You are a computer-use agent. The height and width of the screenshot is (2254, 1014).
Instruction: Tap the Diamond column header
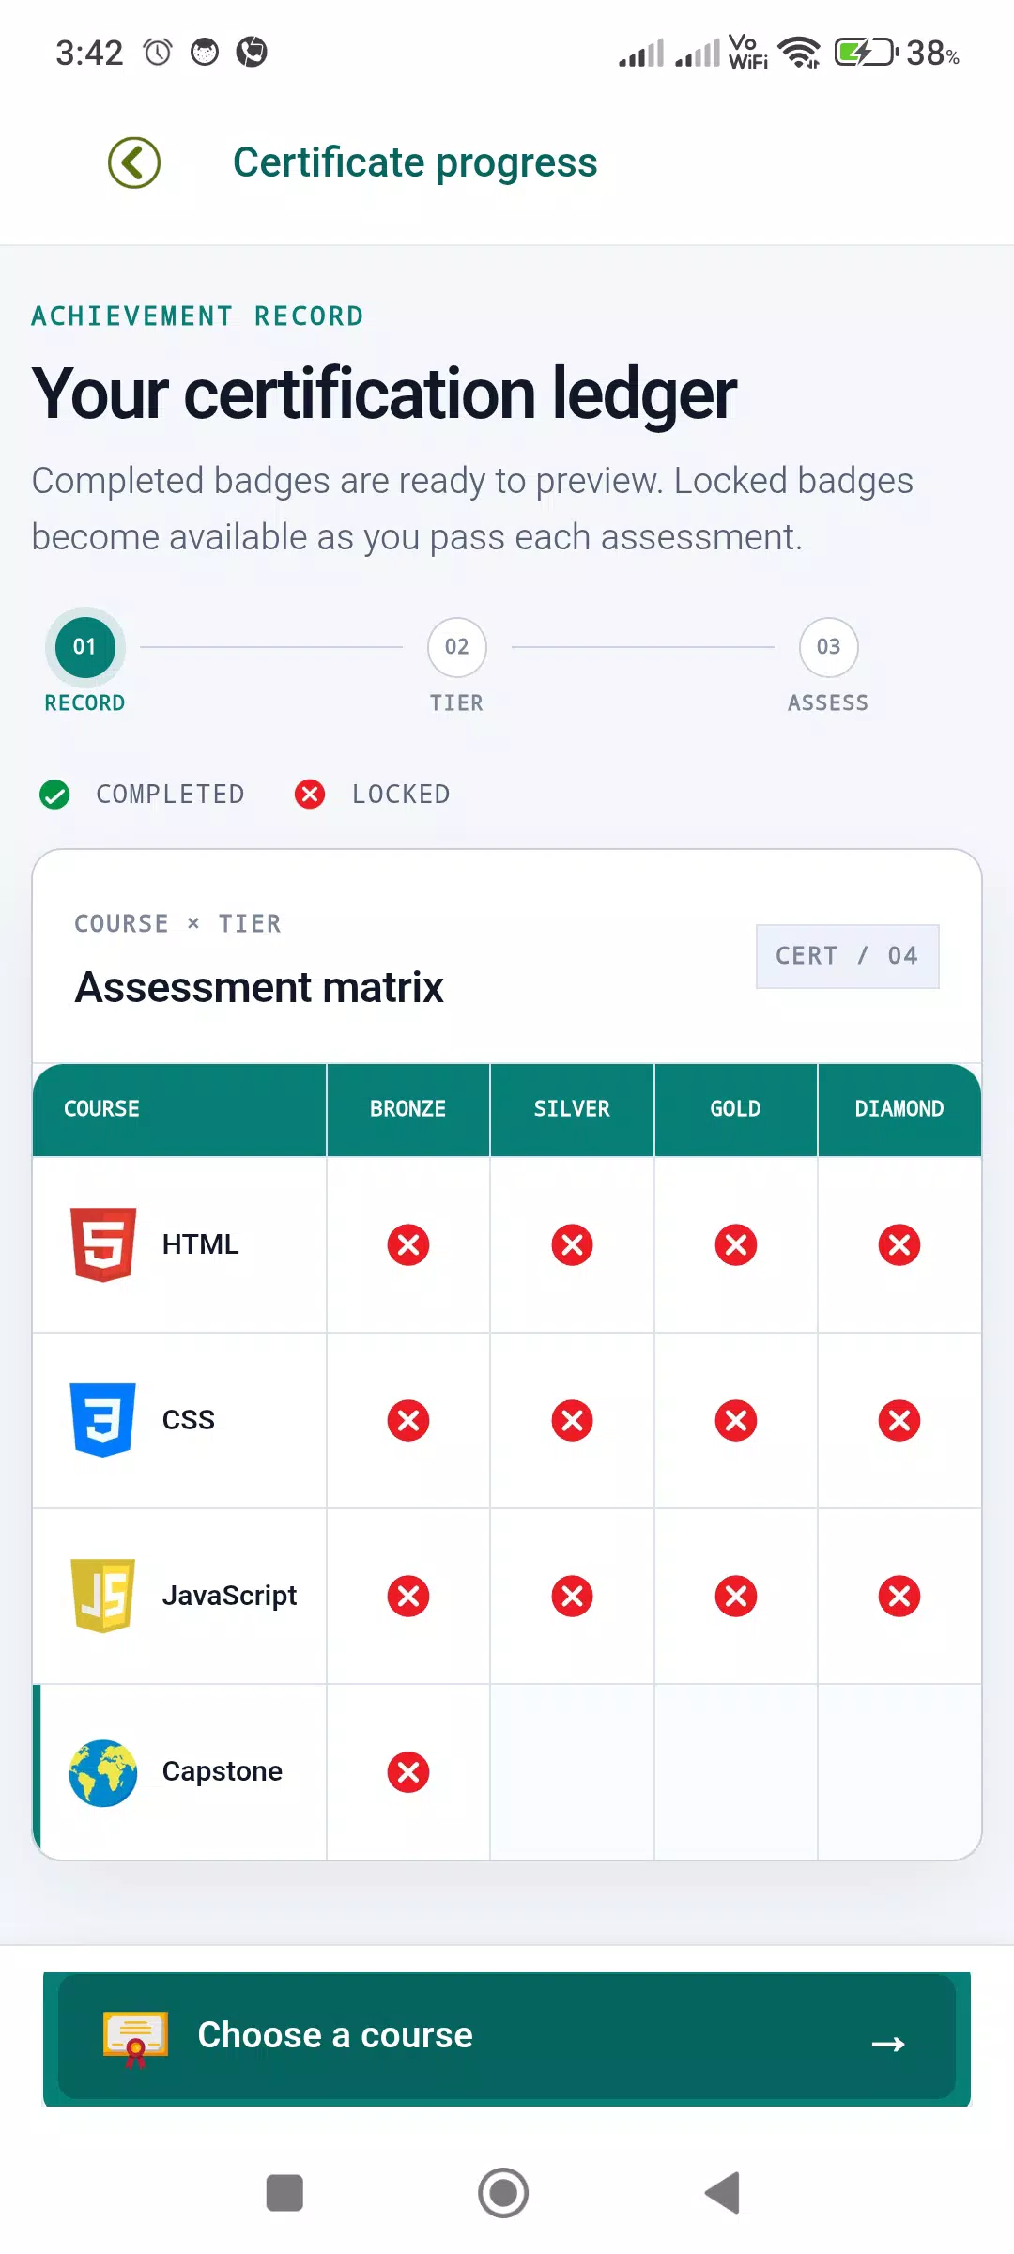pyautogui.click(x=899, y=1109)
